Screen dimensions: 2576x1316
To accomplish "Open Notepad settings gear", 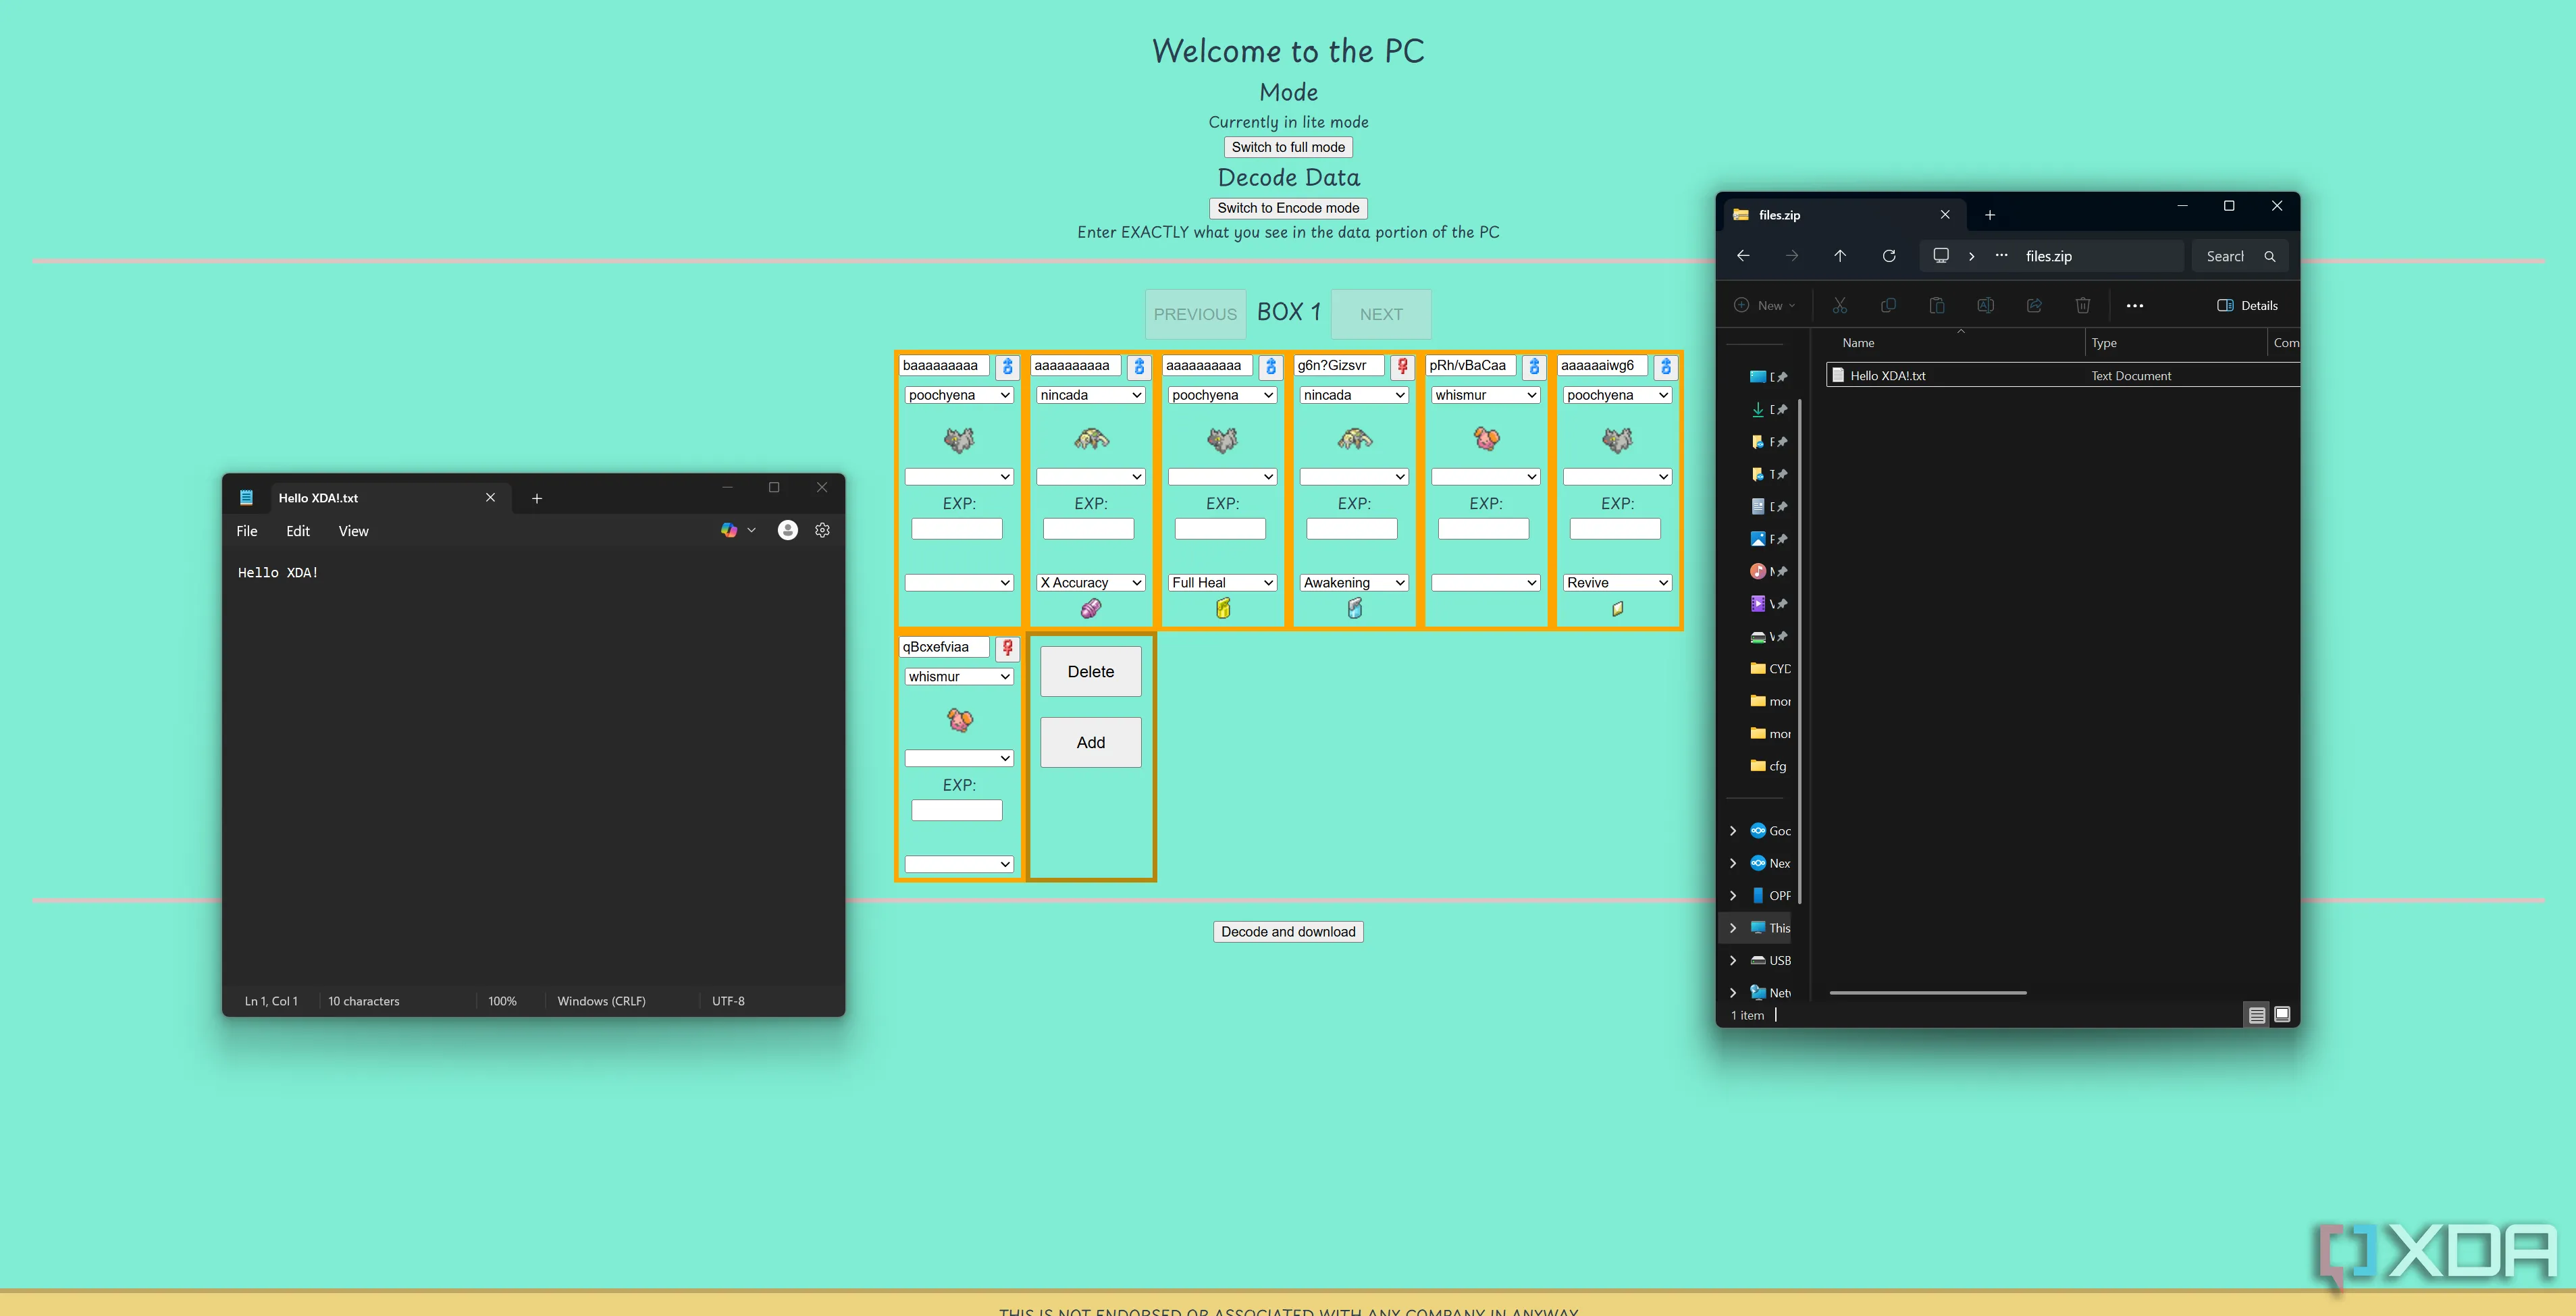I will (x=822, y=530).
